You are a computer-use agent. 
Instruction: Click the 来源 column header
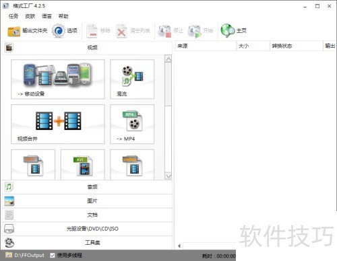tap(206, 46)
